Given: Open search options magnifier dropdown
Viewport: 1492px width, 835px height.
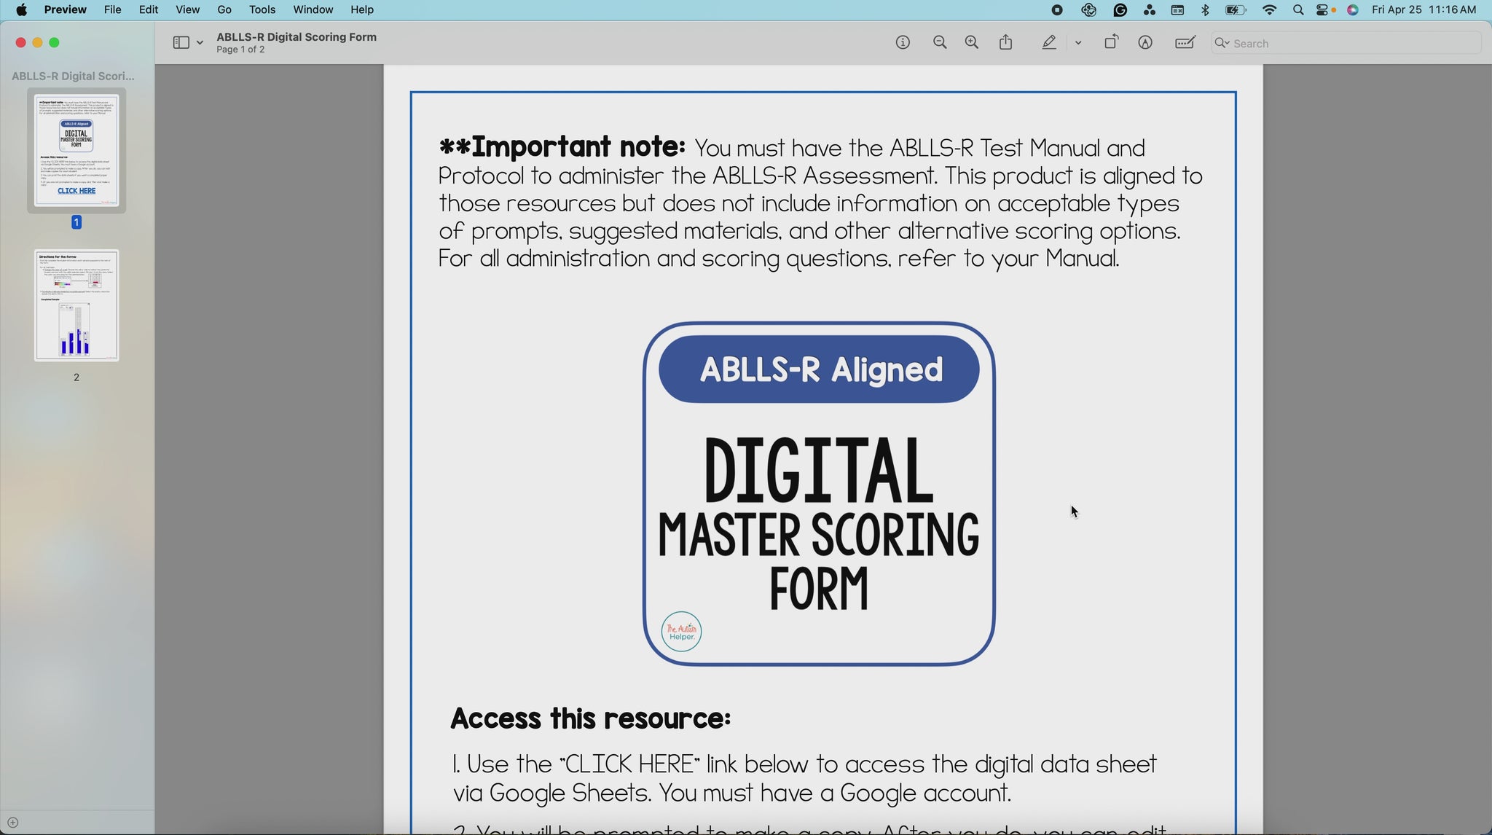Looking at the screenshot, I should [x=1222, y=43].
